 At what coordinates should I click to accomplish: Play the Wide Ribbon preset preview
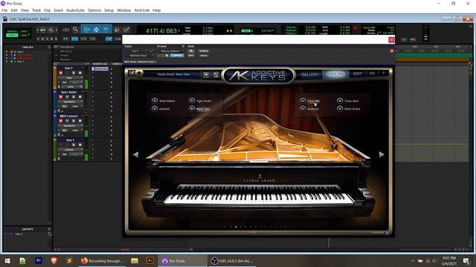click(155, 101)
